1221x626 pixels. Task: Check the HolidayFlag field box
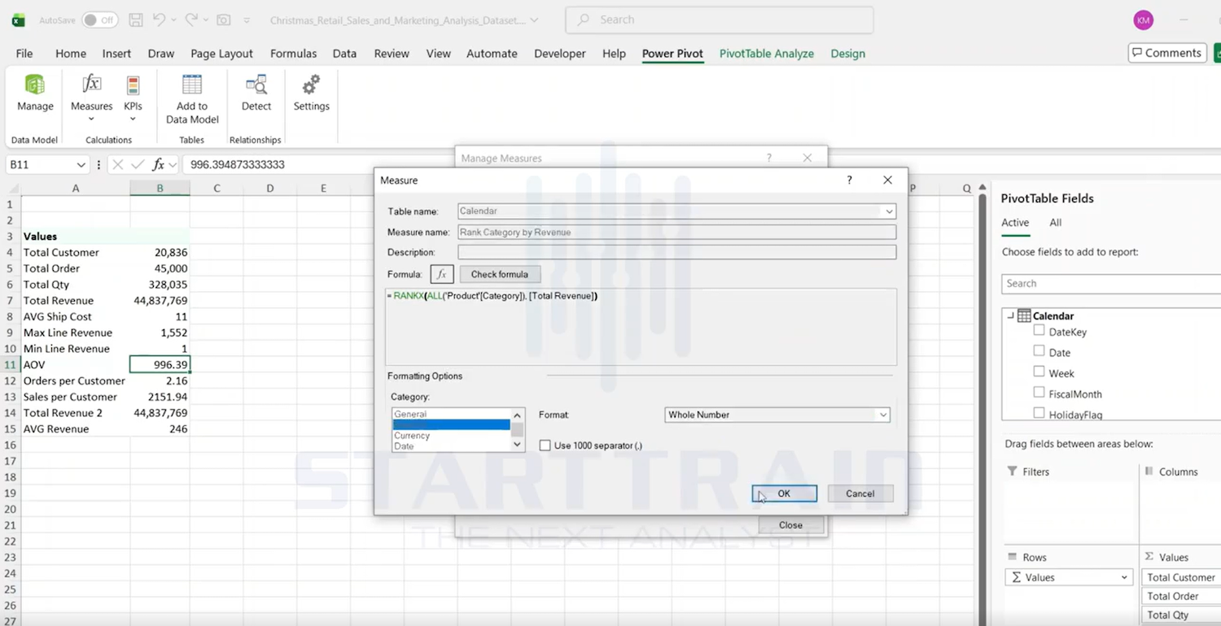tap(1039, 412)
